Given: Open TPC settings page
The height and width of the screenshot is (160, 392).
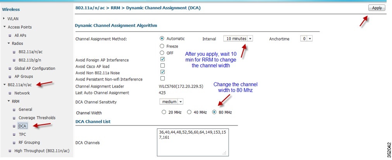Looking at the screenshot, I should tap(22, 134).
